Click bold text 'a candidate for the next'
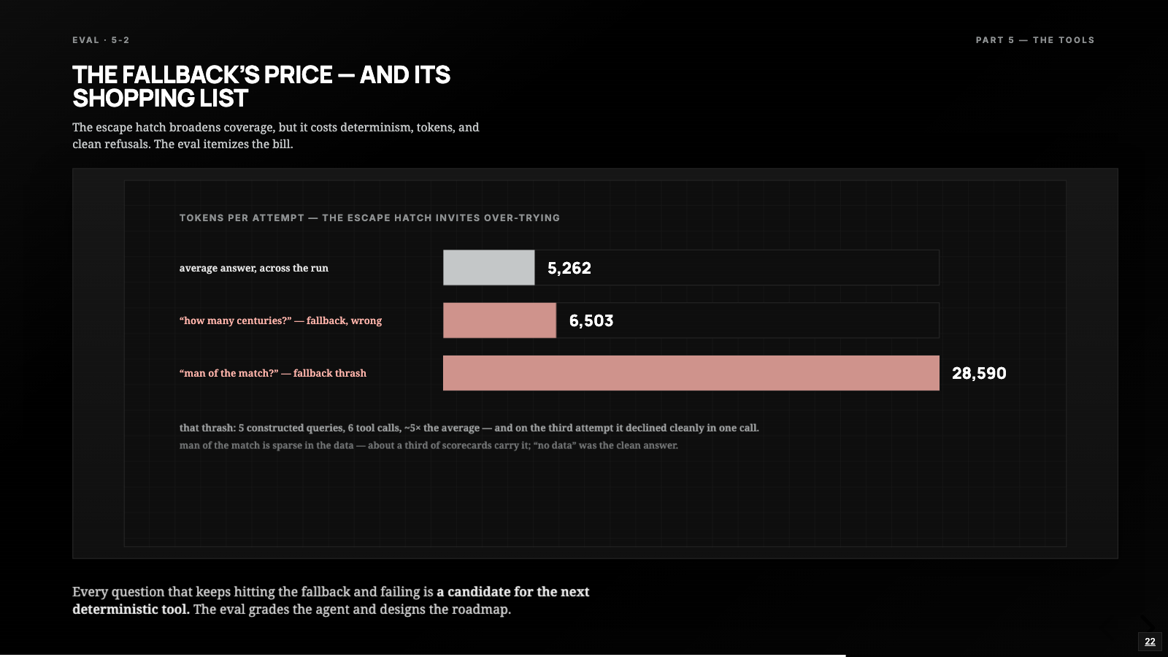Screen dimensions: 1168x657 pos(513,592)
